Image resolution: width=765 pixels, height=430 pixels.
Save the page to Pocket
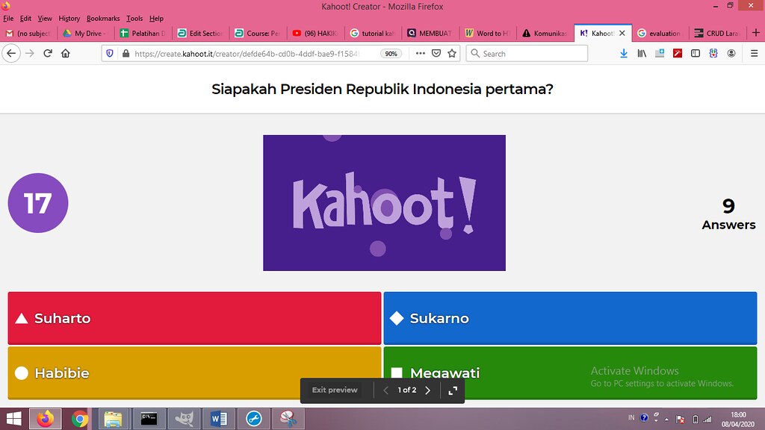tap(436, 54)
